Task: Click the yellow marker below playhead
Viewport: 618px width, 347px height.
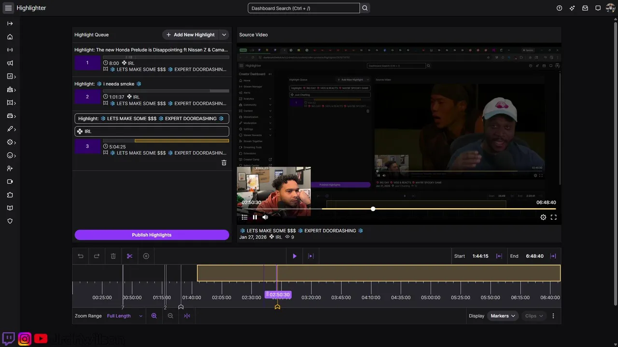Action: point(277,307)
